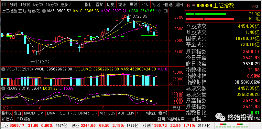Toggle the side panel icon next to MA60 diamond

click(x=166, y=11)
